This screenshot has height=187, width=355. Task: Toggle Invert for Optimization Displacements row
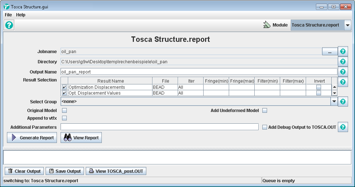point(319,87)
